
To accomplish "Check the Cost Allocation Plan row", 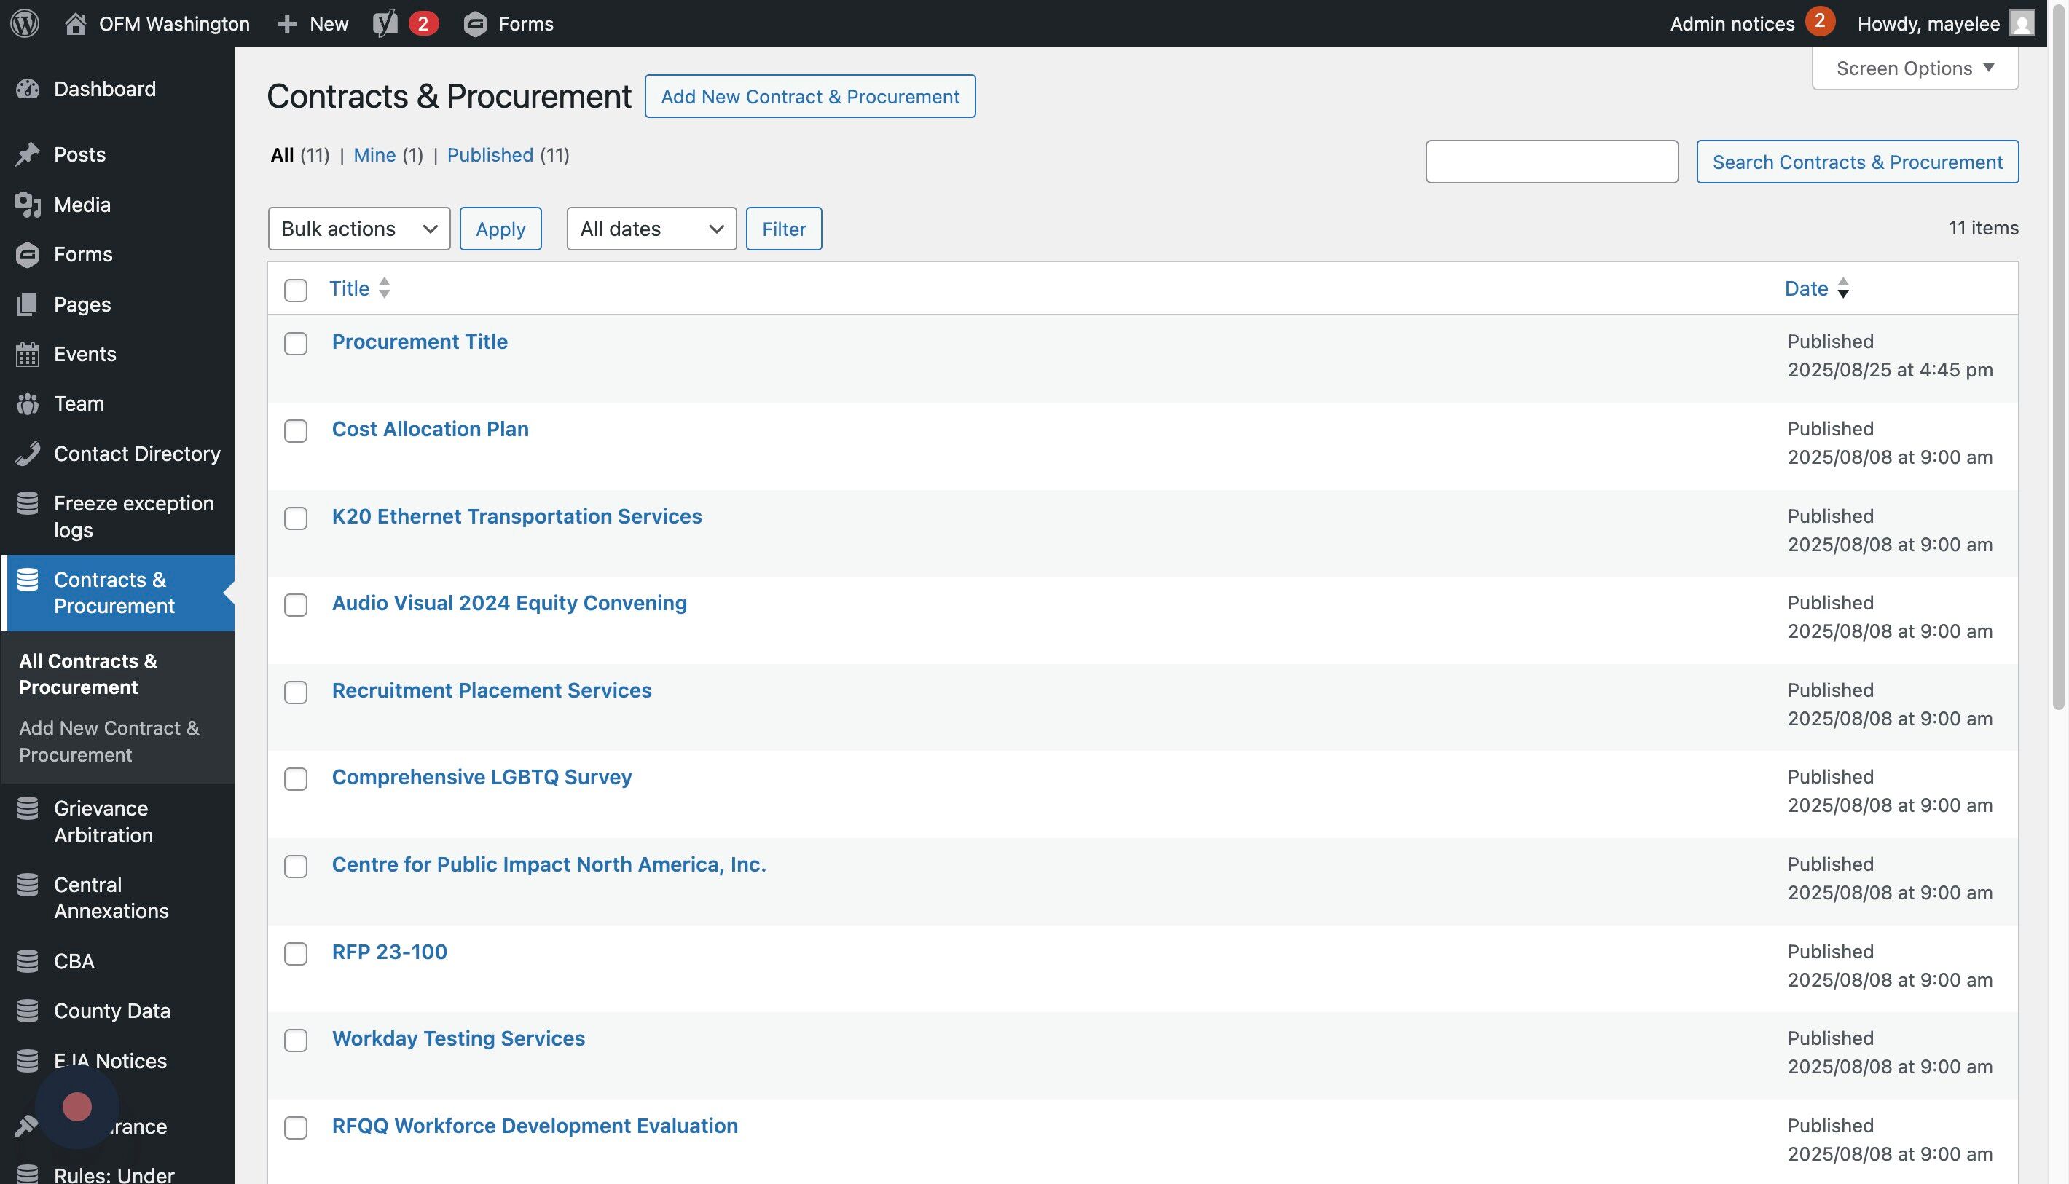I will click(295, 431).
